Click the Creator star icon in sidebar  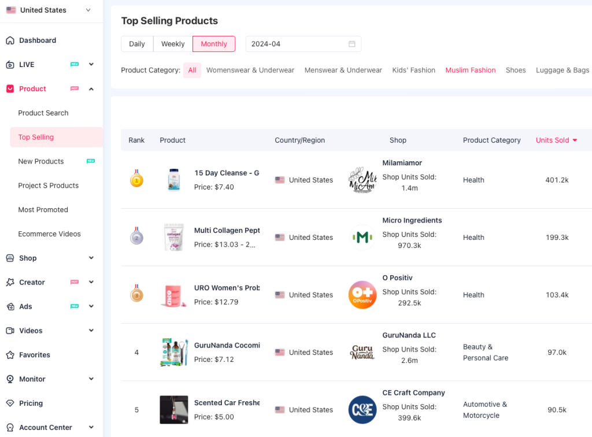(10, 283)
